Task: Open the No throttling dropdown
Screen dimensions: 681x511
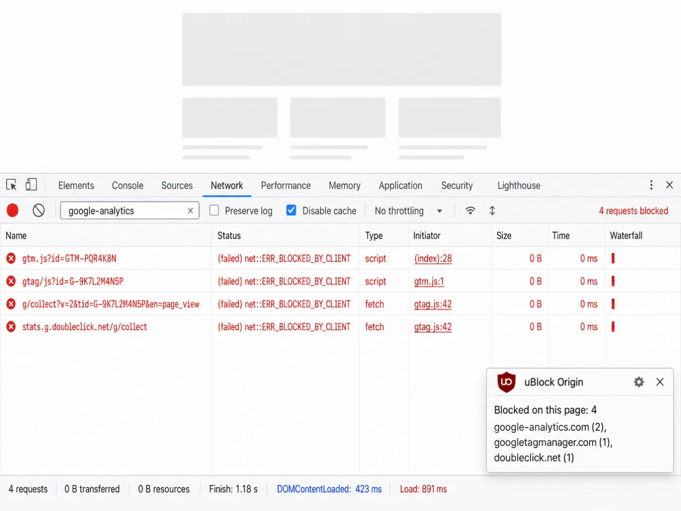Action: (409, 211)
